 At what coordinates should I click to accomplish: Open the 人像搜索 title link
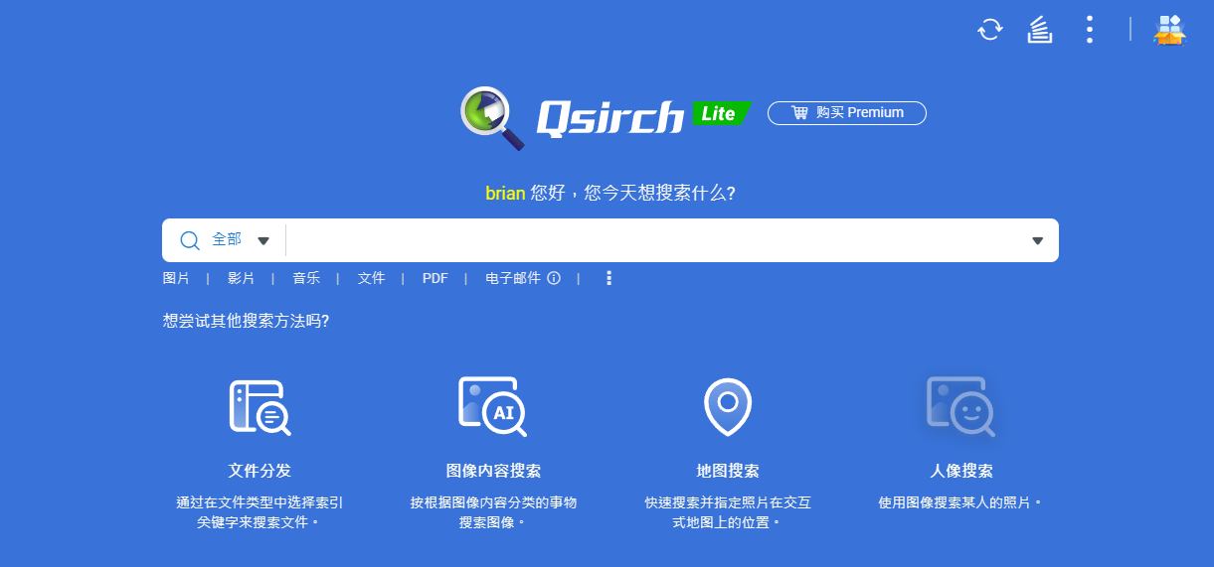pyautogui.click(x=960, y=471)
